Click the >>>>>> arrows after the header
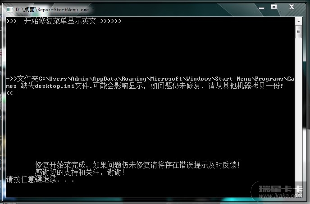Screen dimensions: 310x204 (x=111, y=21)
